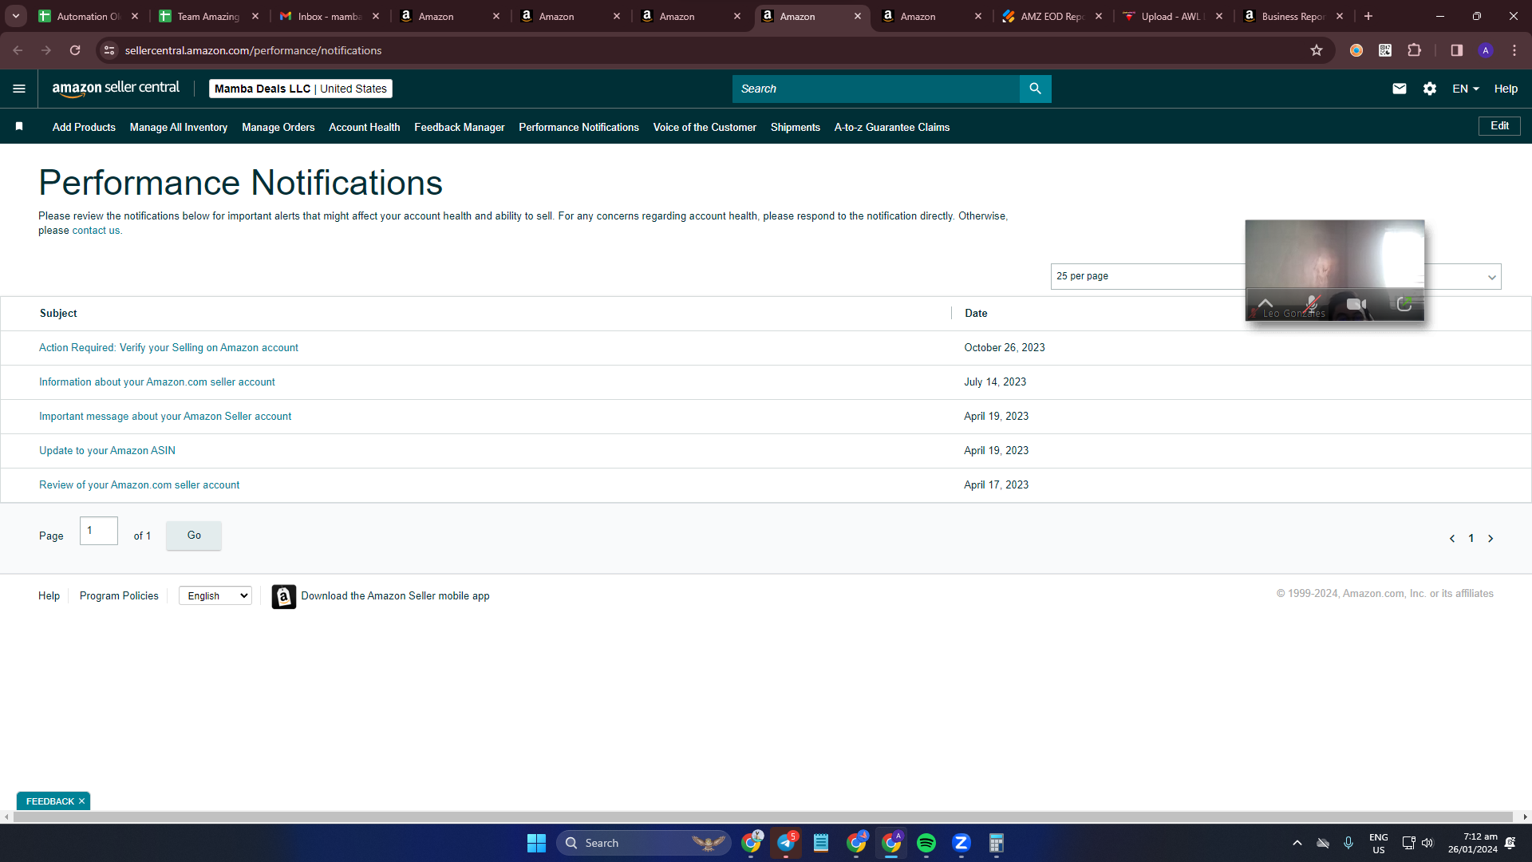The width and height of the screenshot is (1532, 862).
Task: Click the search magnifier button
Action: 1035,89
